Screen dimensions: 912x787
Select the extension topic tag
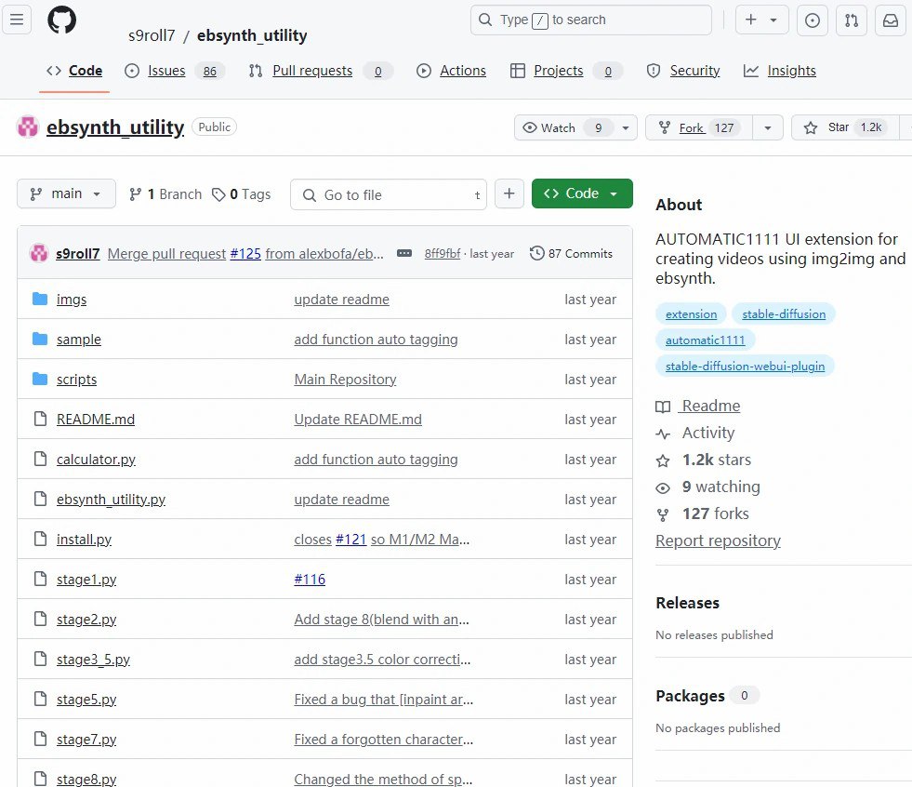[x=691, y=313]
